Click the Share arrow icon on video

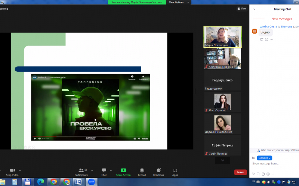pyautogui.click(x=143, y=77)
